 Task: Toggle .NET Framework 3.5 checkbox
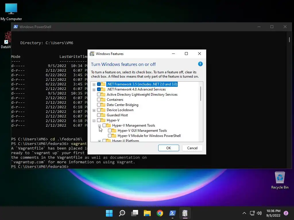pyautogui.click(x=99, y=84)
